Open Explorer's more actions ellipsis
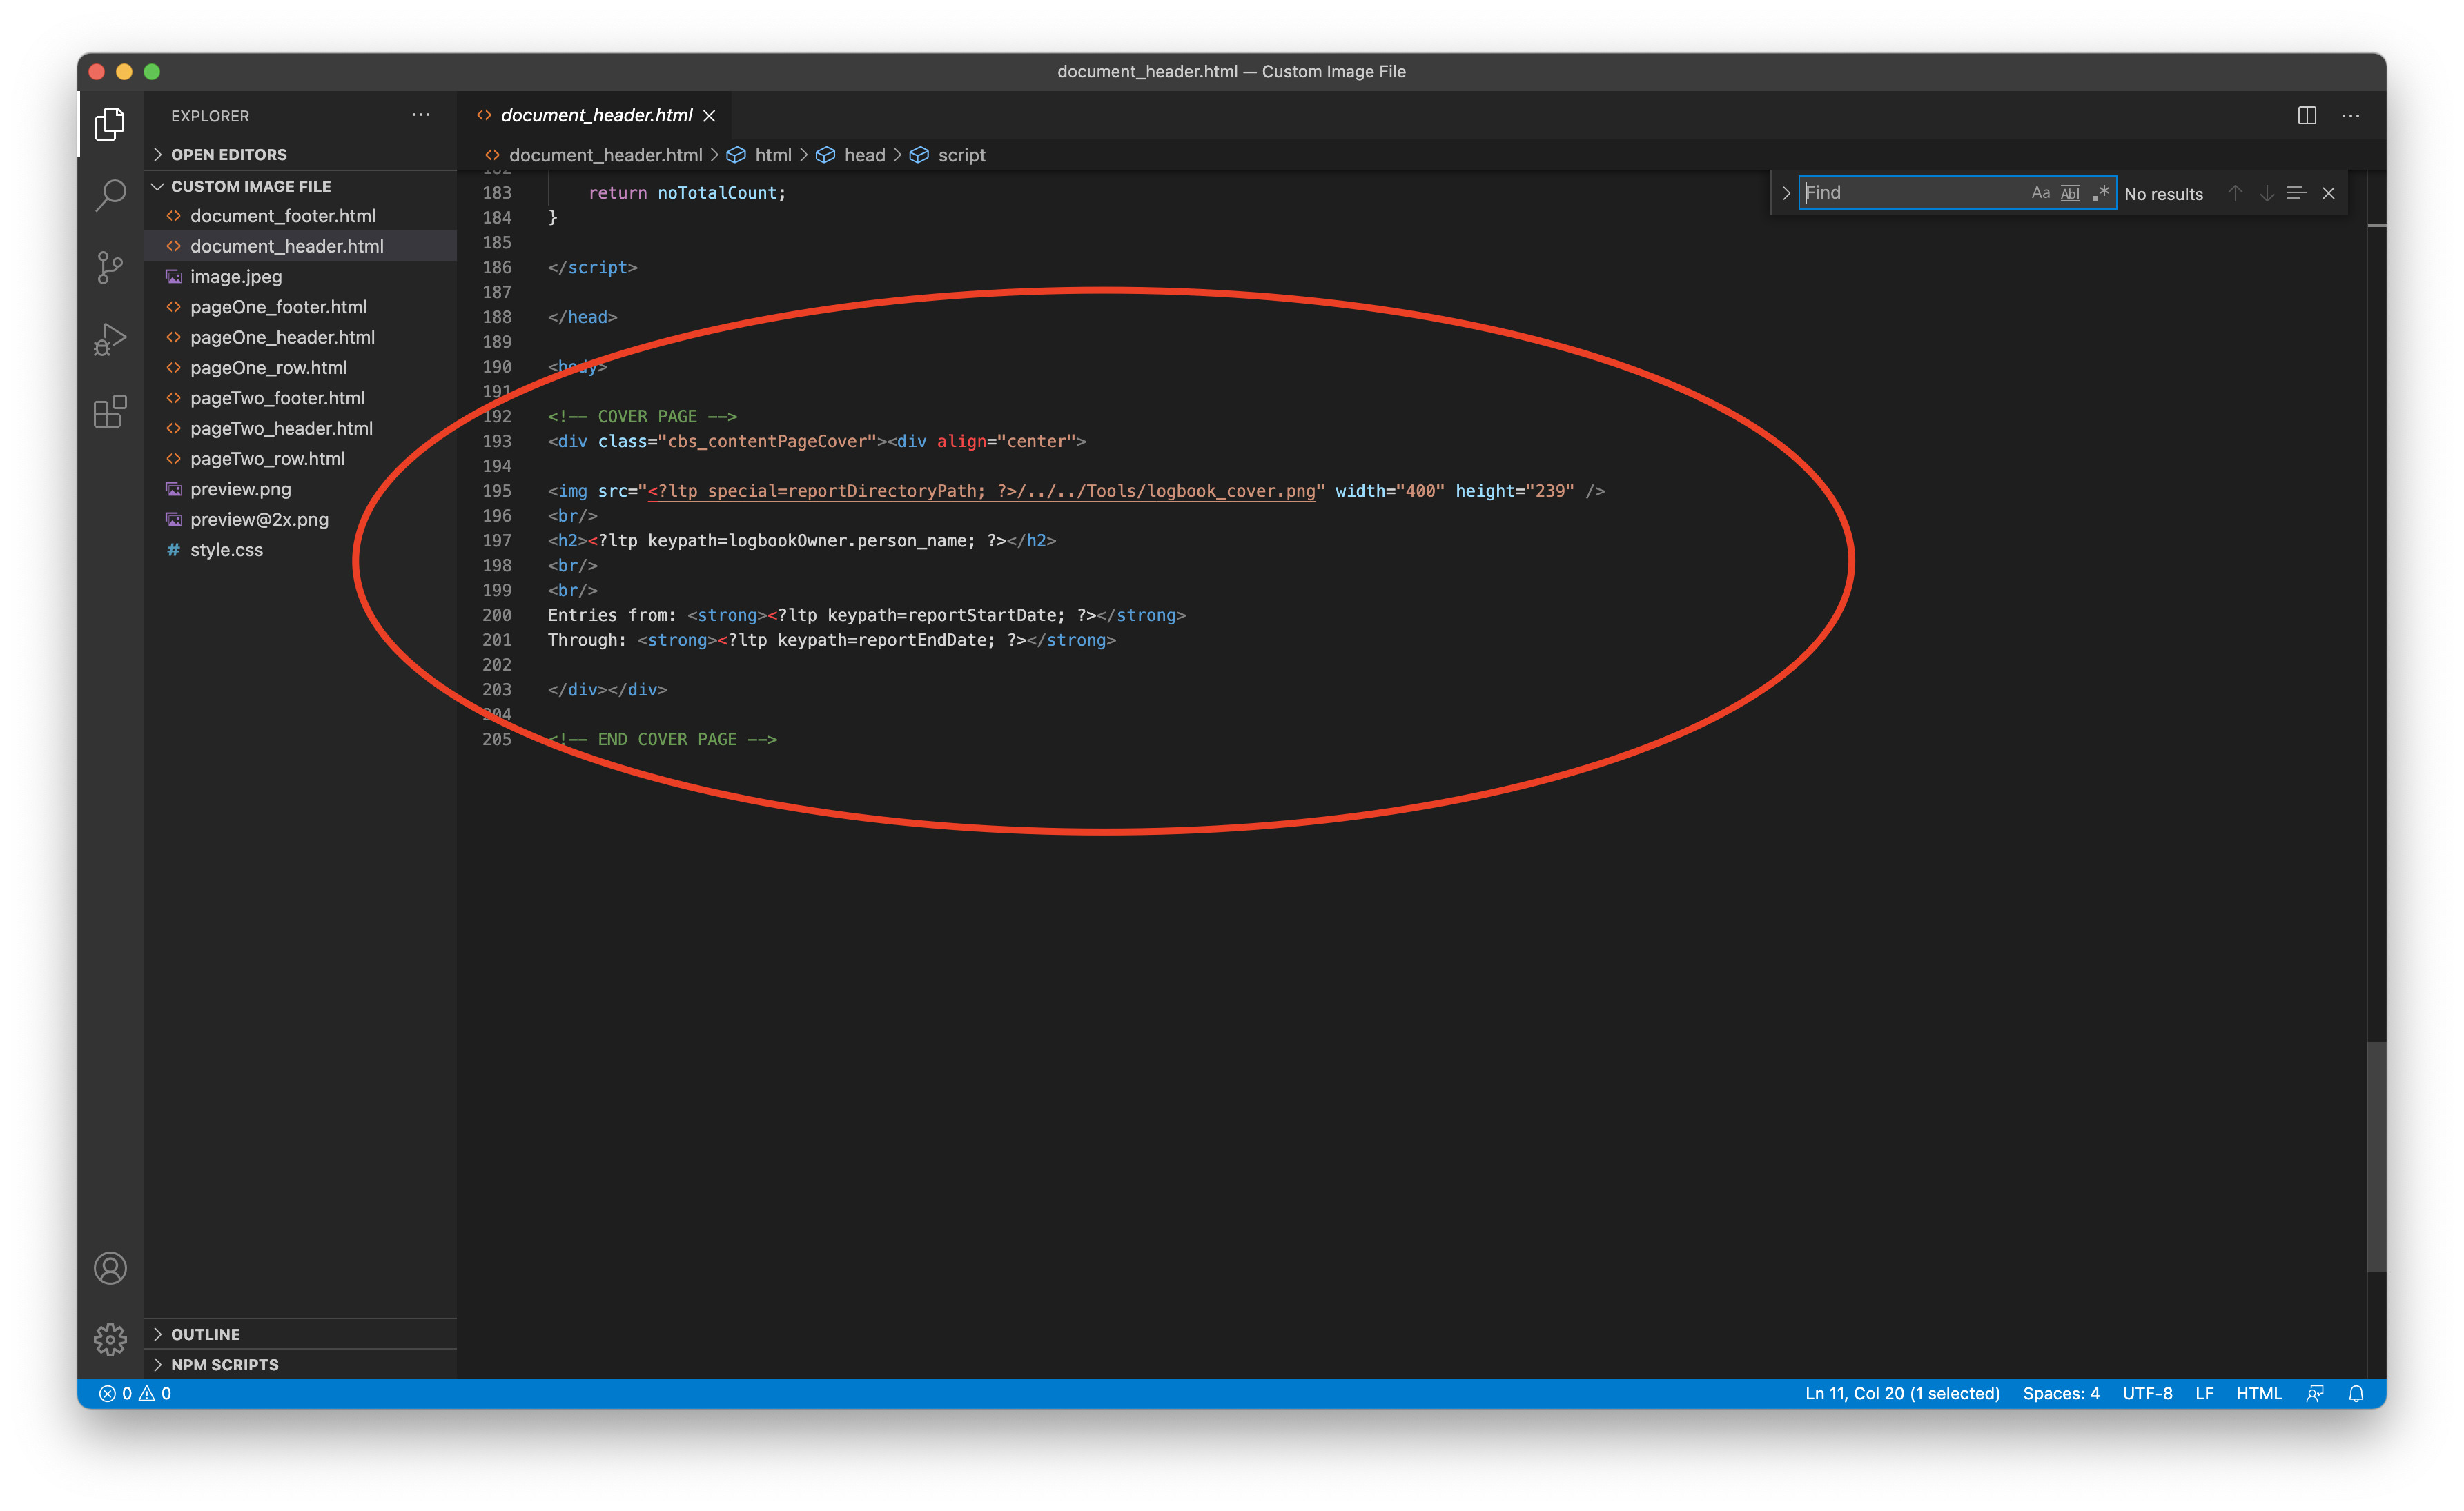Screen dimensions: 2464x1511 point(421,115)
